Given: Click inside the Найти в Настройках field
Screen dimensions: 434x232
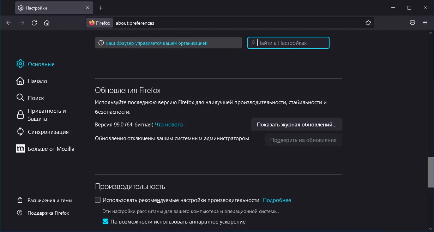Looking at the screenshot, I should pyautogui.click(x=288, y=43).
